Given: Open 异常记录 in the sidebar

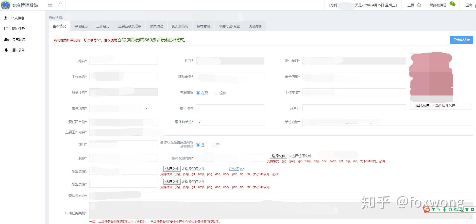Looking at the screenshot, I should click(x=19, y=39).
